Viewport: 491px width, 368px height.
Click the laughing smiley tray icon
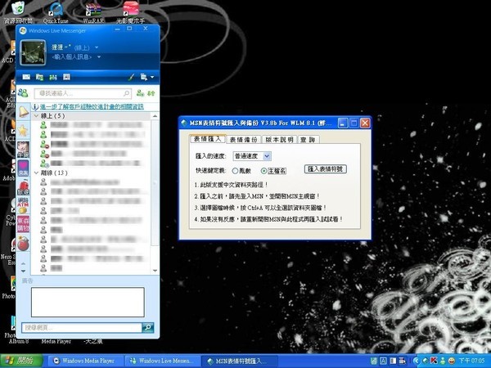click(451, 361)
